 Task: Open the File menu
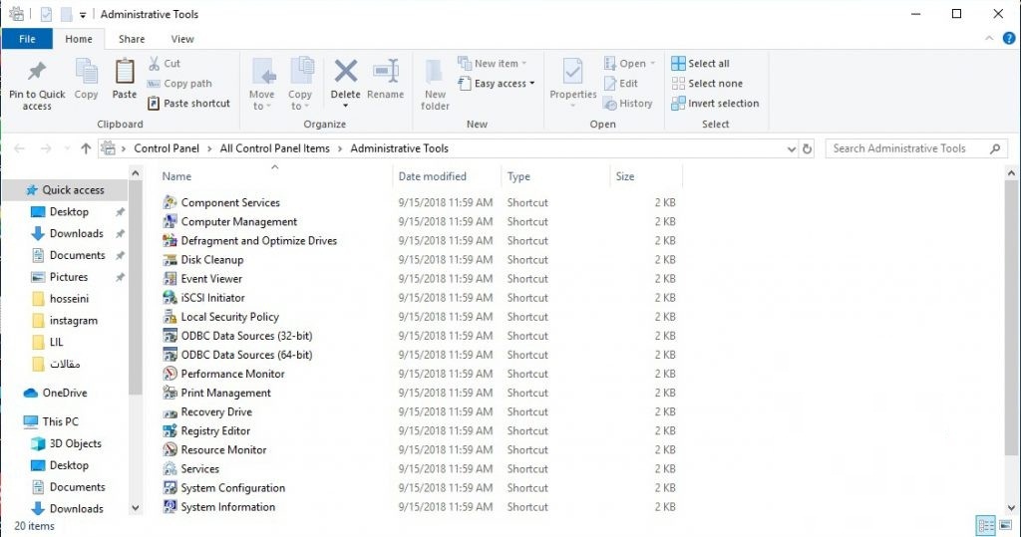[x=27, y=39]
